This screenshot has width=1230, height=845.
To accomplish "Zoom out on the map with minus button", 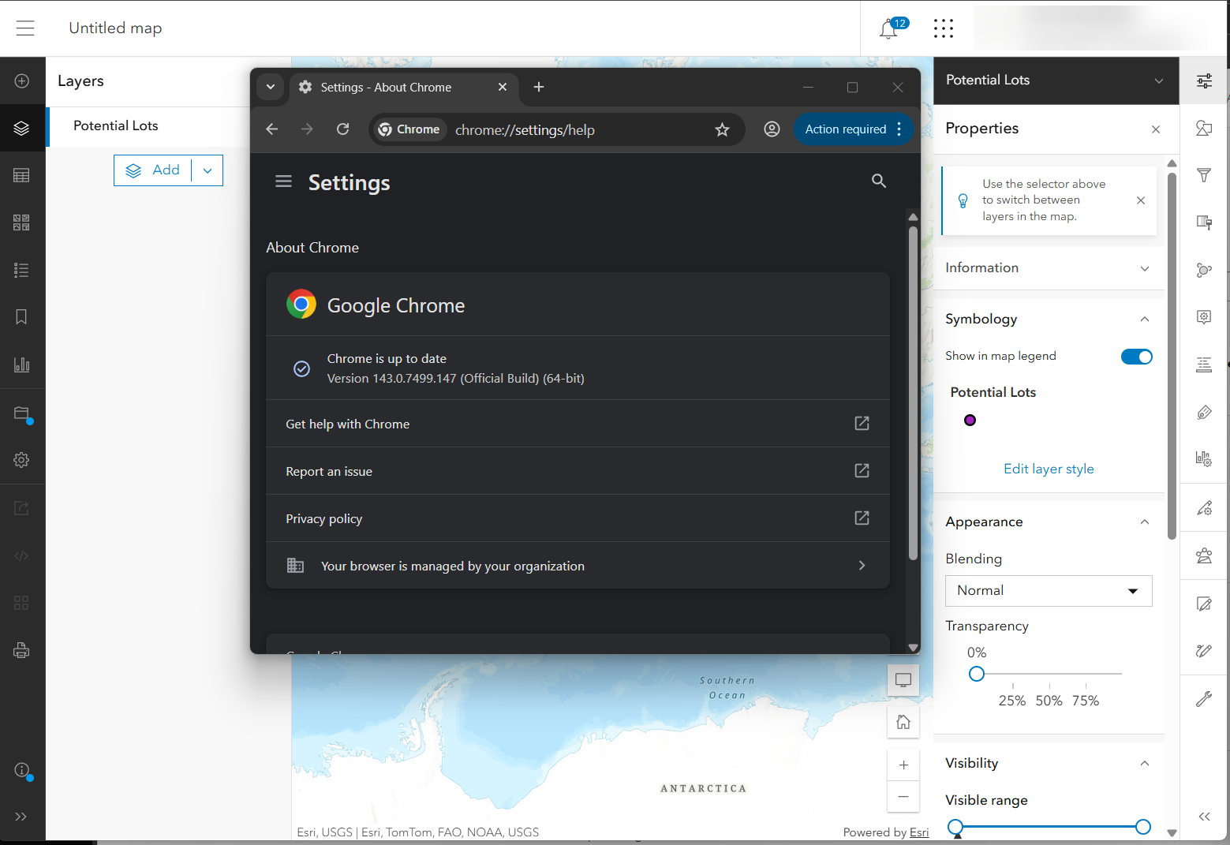I will (x=903, y=796).
